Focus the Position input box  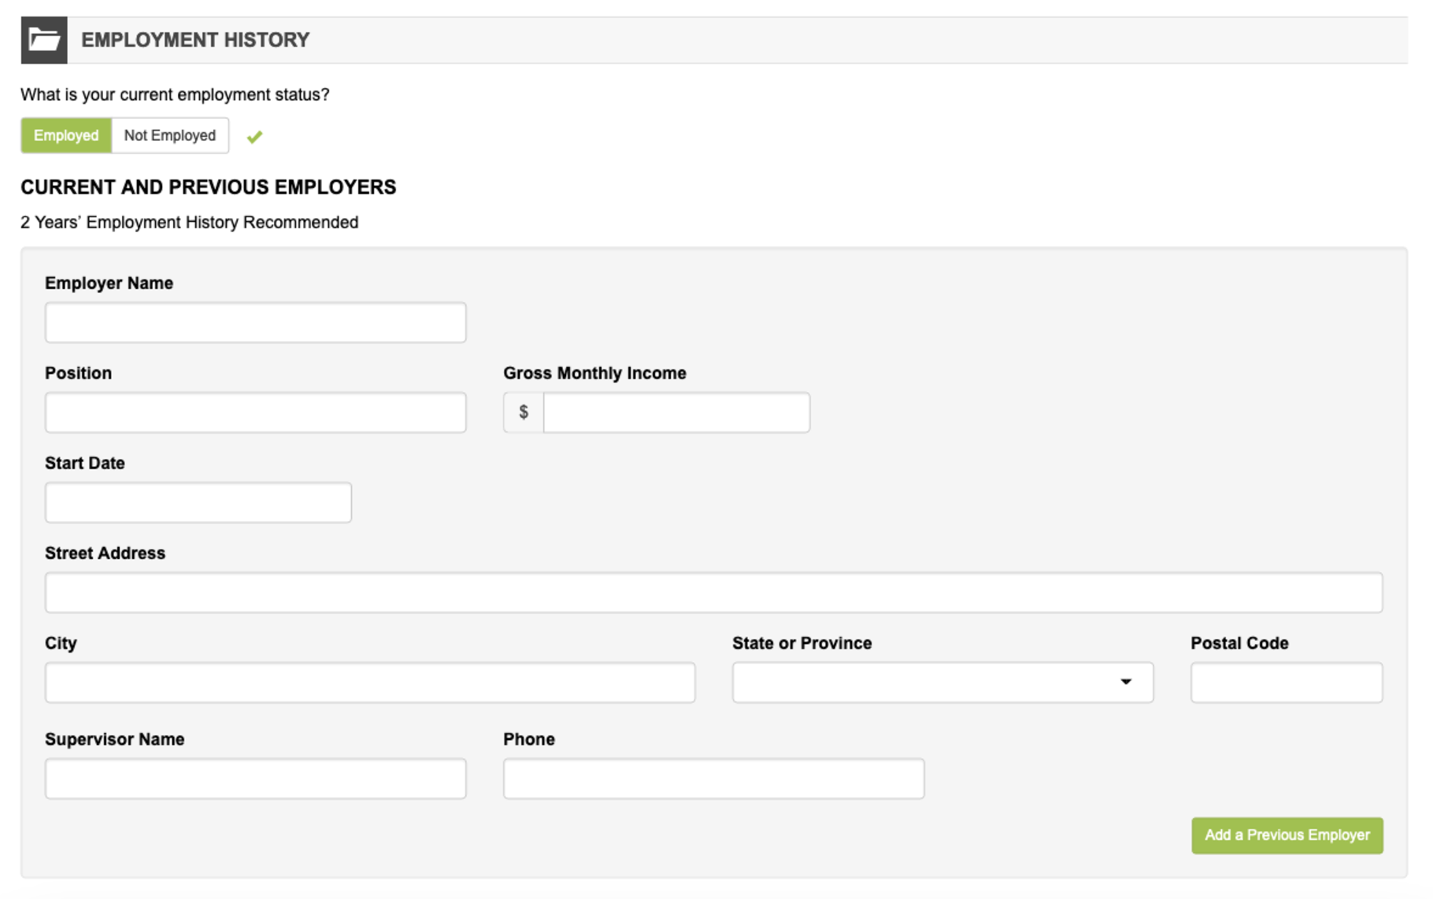[x=255, y=413]
